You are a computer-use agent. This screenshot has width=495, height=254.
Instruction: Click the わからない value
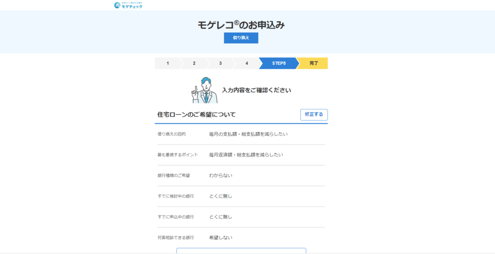[220, 175]
